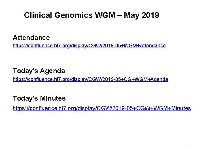Click the Clinical Genomics WGM slide title
This screenshot has width=204, height=153.
(92, 15)
